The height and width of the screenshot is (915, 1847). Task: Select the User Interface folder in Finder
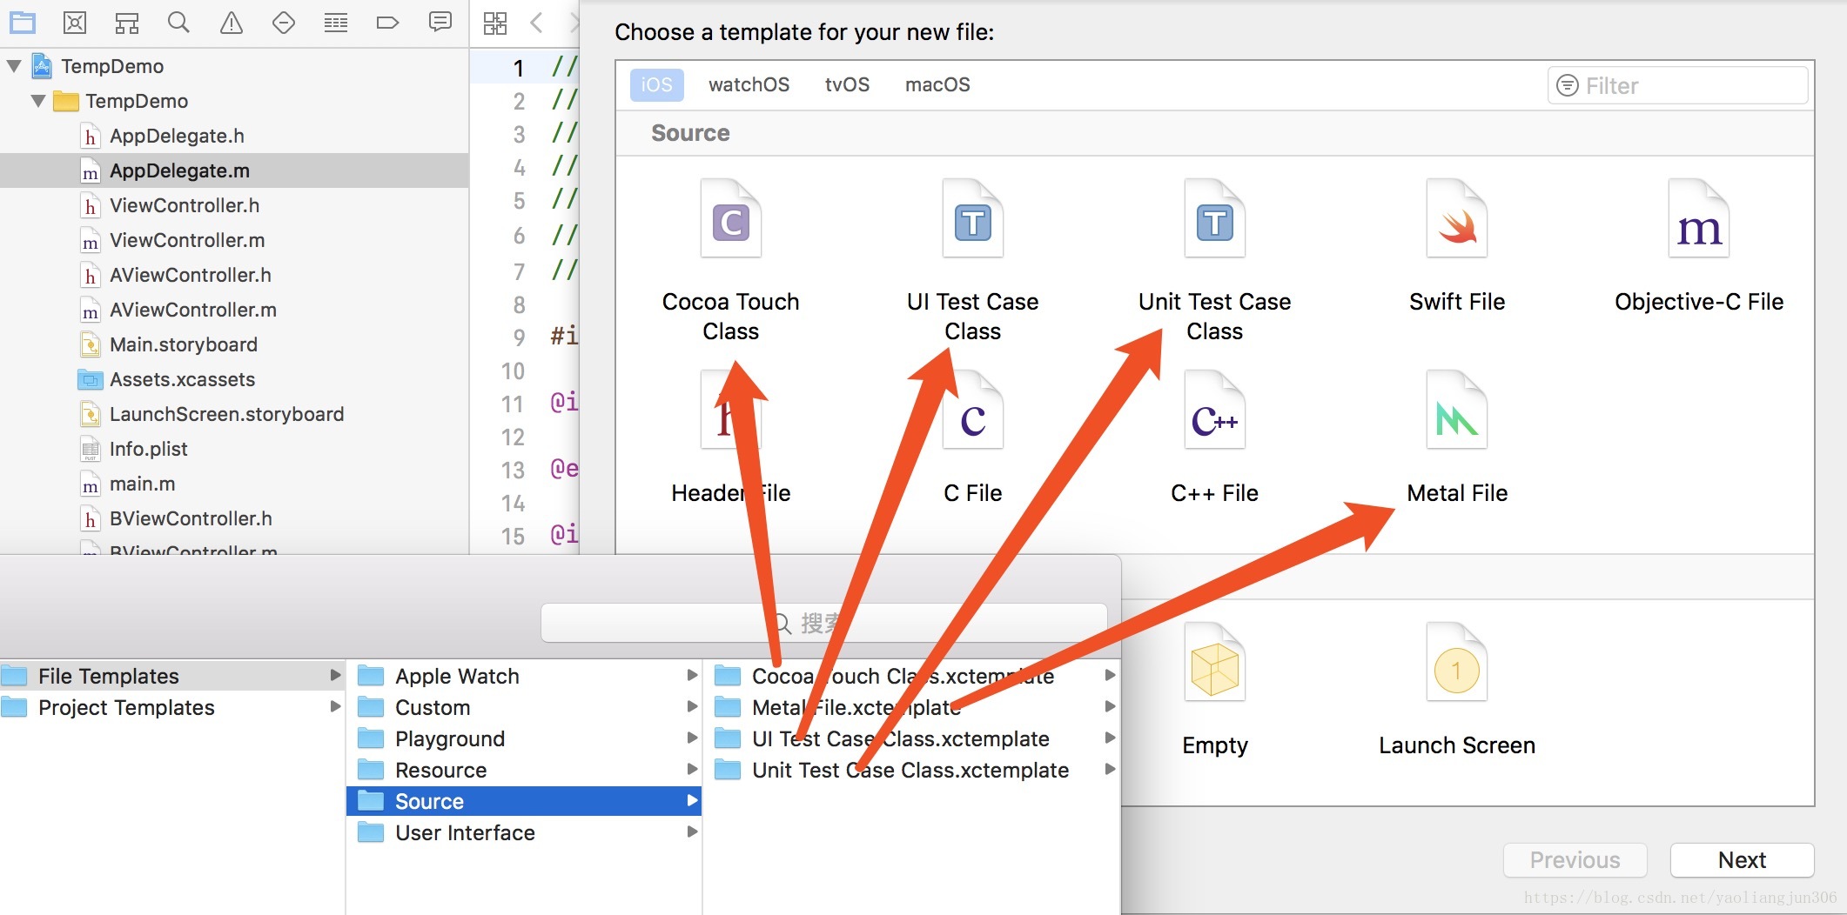click(x=524, y=832)
